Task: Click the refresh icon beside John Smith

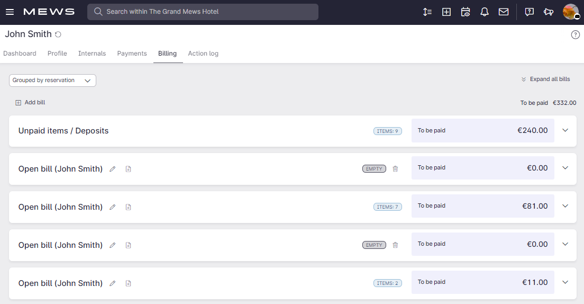Action: (x=58, y=34)
